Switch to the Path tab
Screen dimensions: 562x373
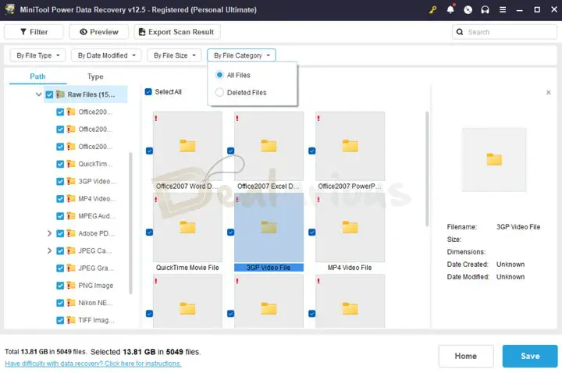[x=37, y=76]
